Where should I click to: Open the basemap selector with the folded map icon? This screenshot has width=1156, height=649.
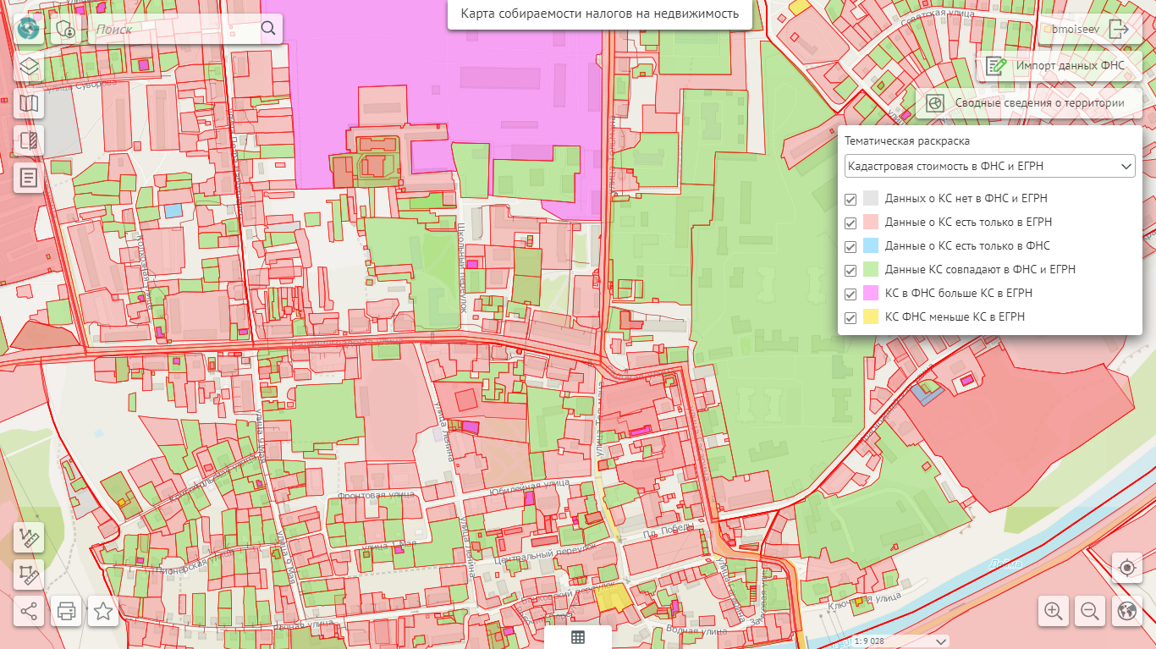(x=30, y=104)
